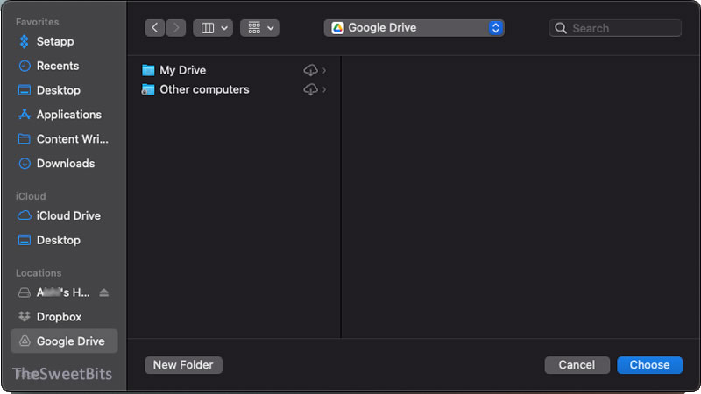Open Desktop under Favorites

[x=49, y=90]
